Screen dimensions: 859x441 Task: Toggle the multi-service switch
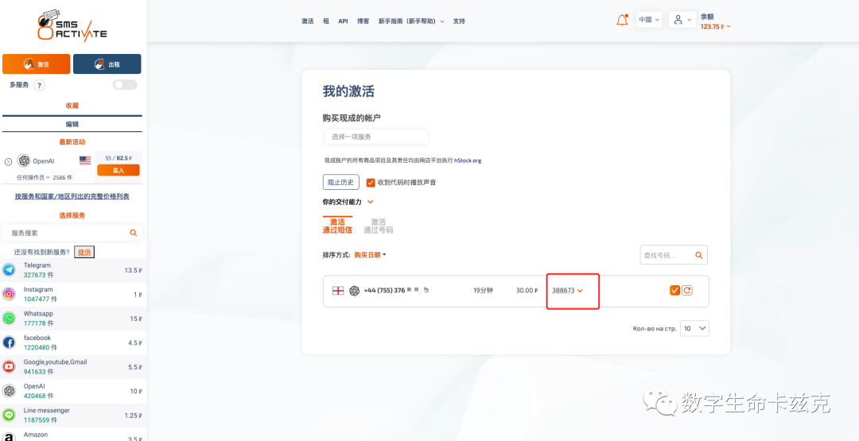click(125, 84)
